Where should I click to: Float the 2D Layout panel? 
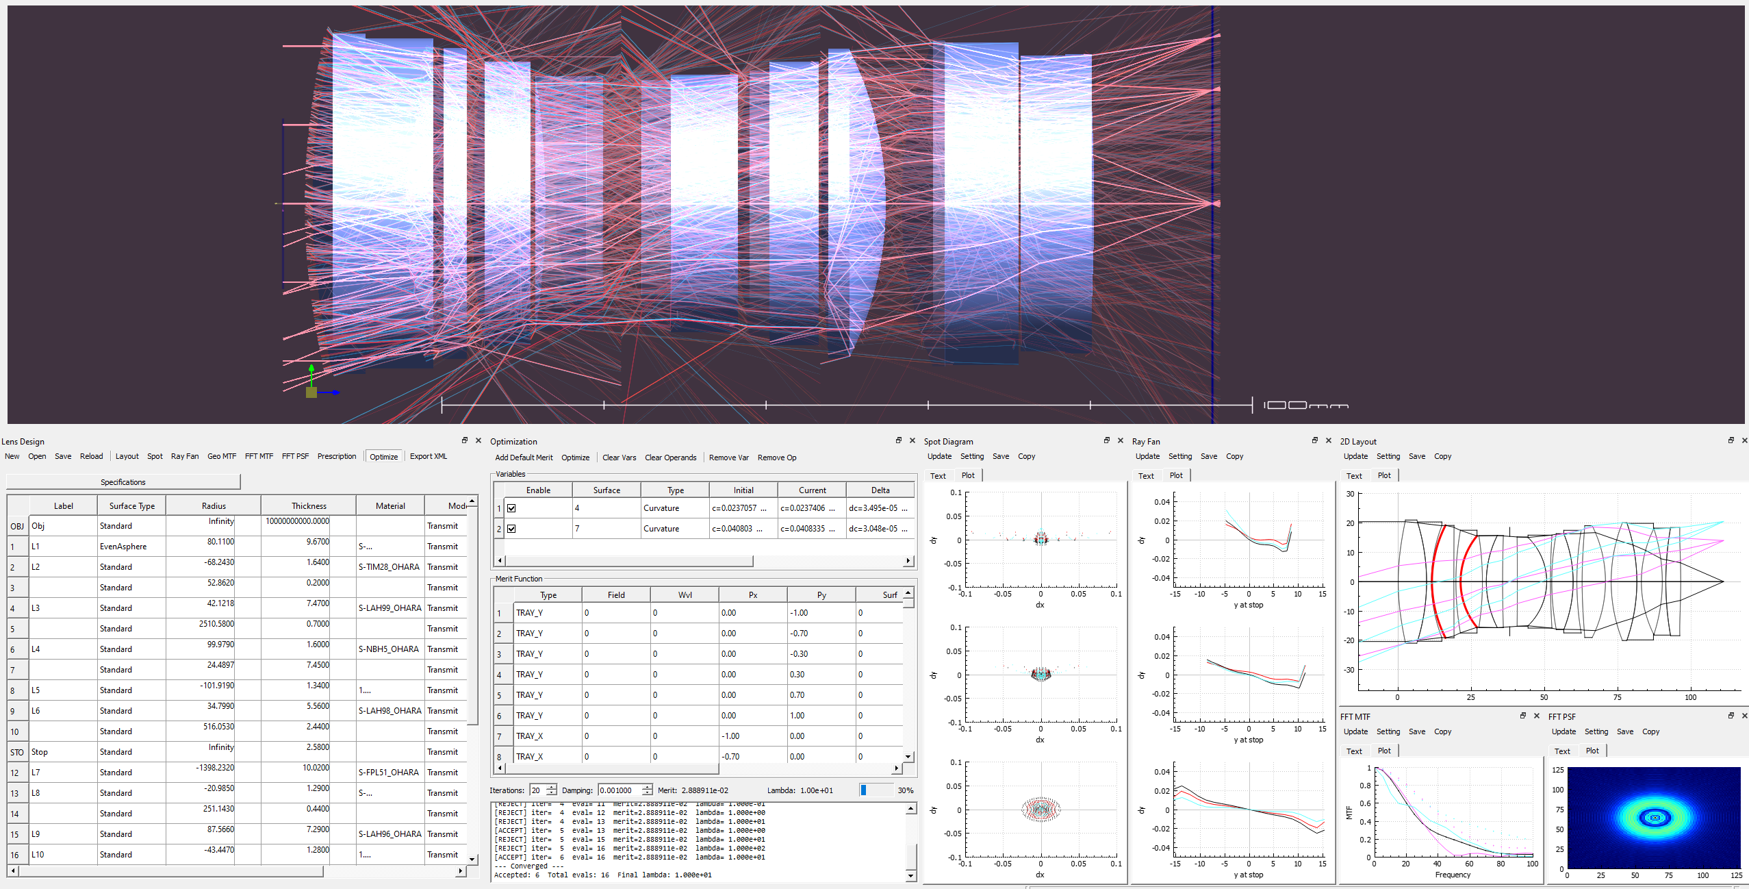(1731, 440)
